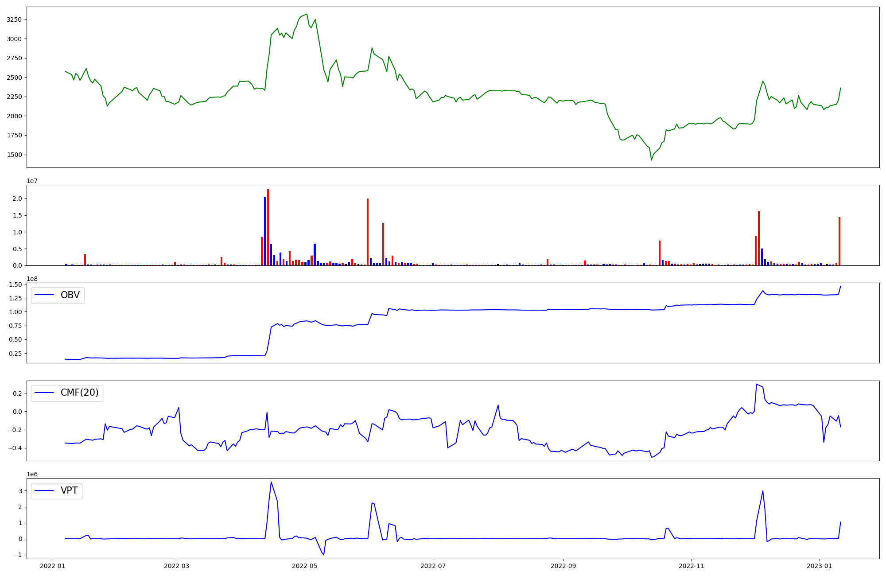
Task: Click the blue line sample in VPT legend
Action: click(44, 490)
